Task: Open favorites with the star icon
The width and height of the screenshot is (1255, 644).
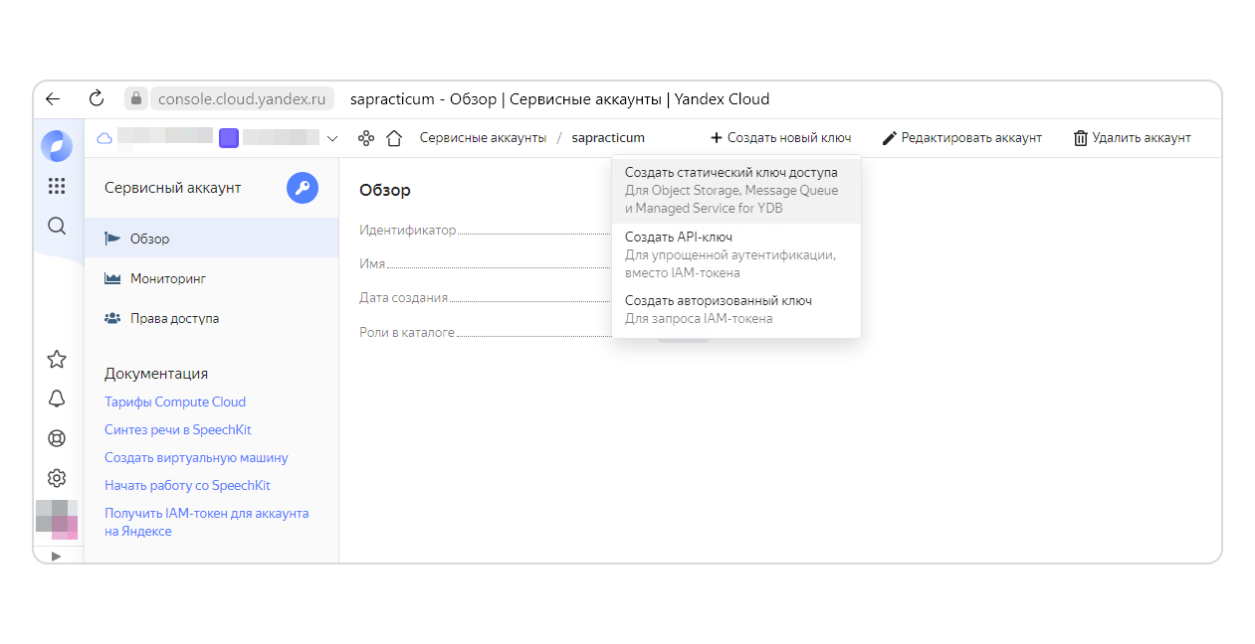Action: click(x=57, y=359)
